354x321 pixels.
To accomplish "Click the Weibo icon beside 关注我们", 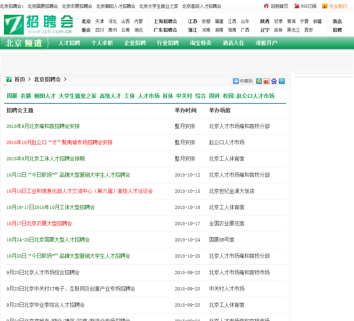I will pyautogui.click(x=325, y=6).
